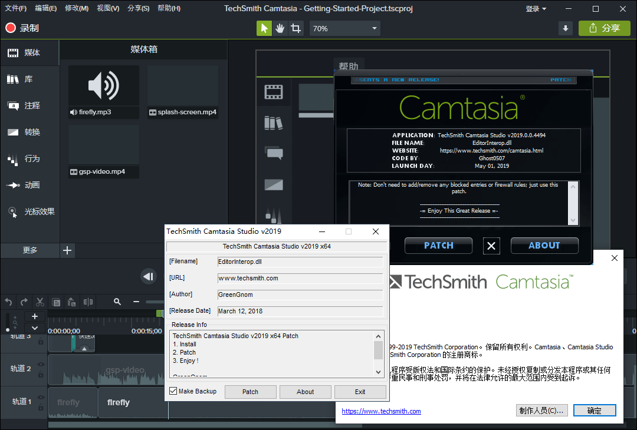
Task: Open the 库 library tab
Action: [x=29, y=79]
